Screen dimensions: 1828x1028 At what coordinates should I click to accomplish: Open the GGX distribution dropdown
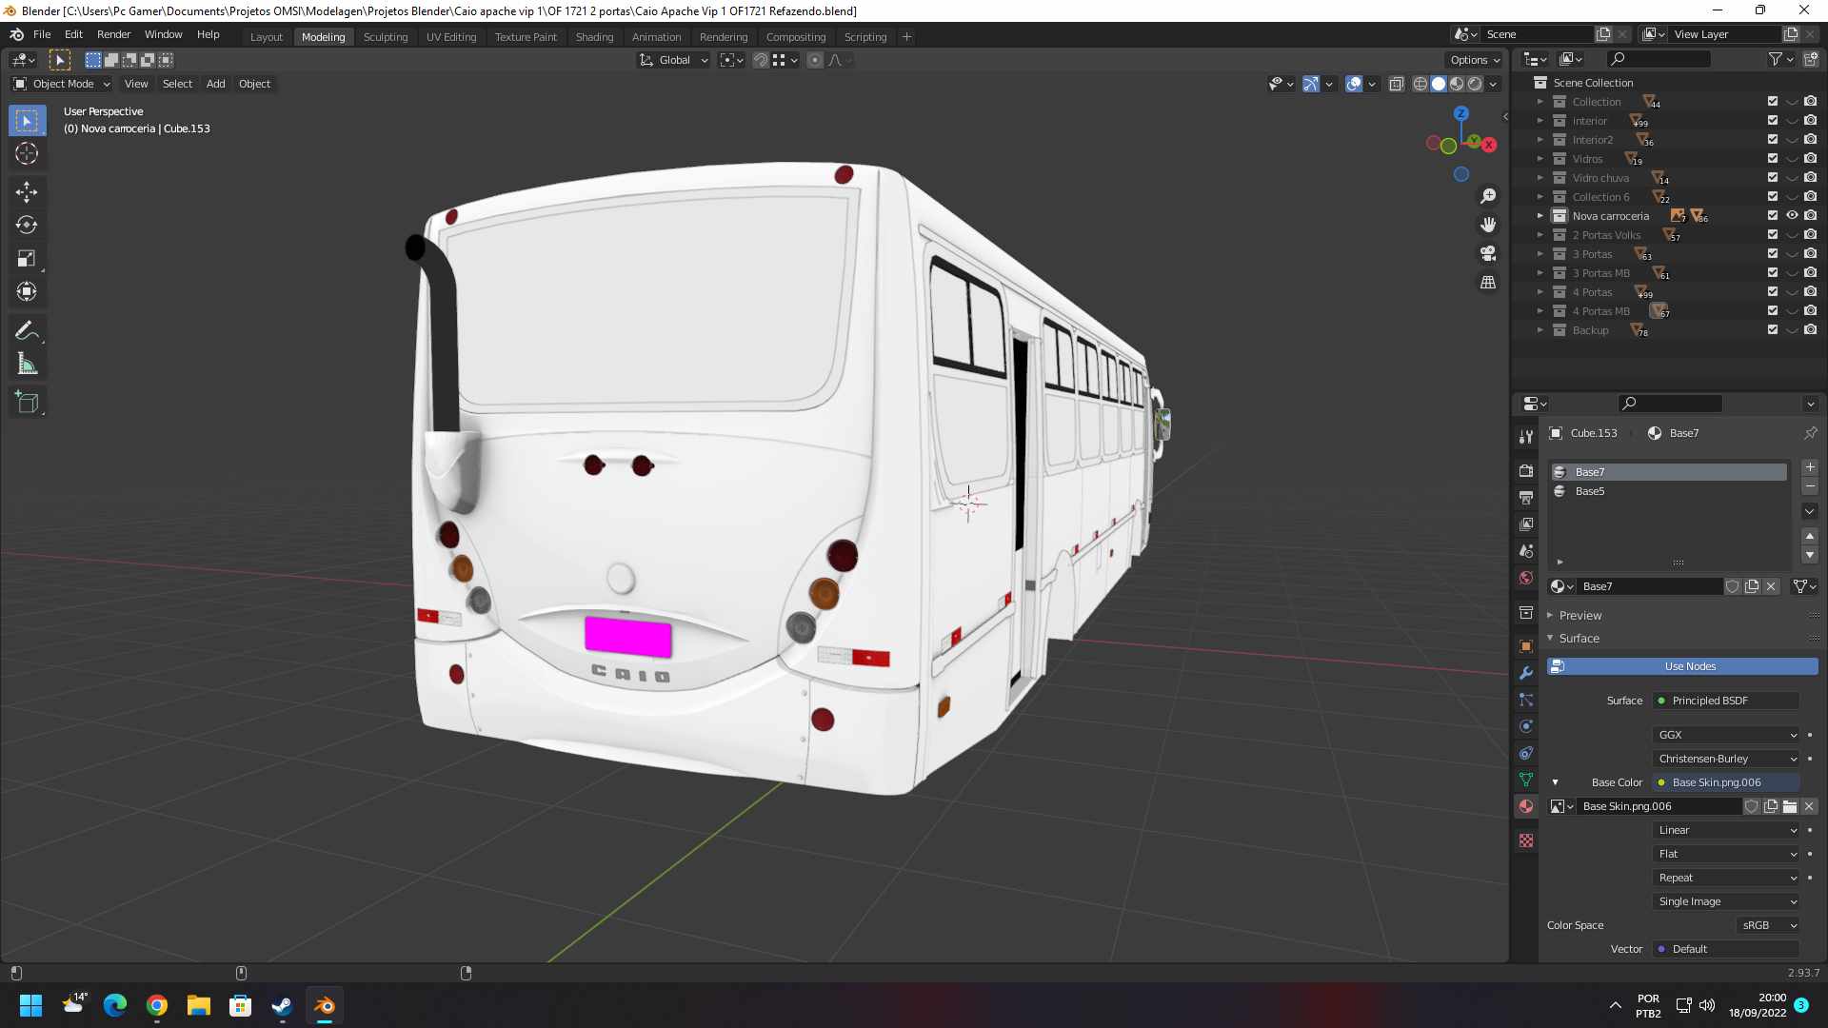(x=1727, y=735)
